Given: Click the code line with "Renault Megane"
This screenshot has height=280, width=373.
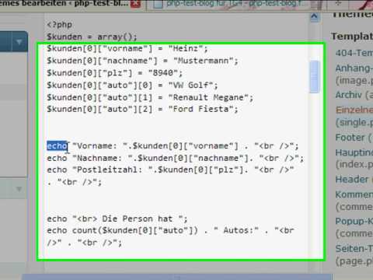Looking at the screenshot, I should [150, 97].
